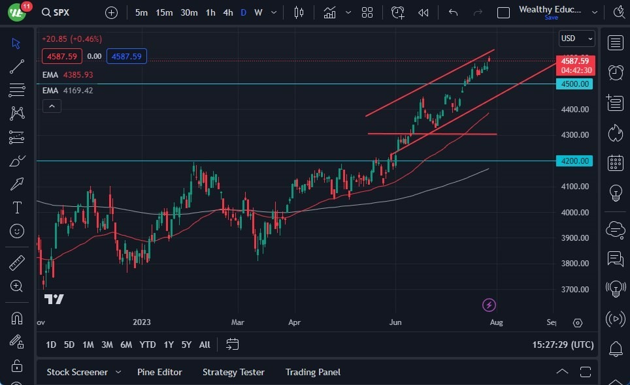Open the USD currency dropdown

[x=576, y=38]
